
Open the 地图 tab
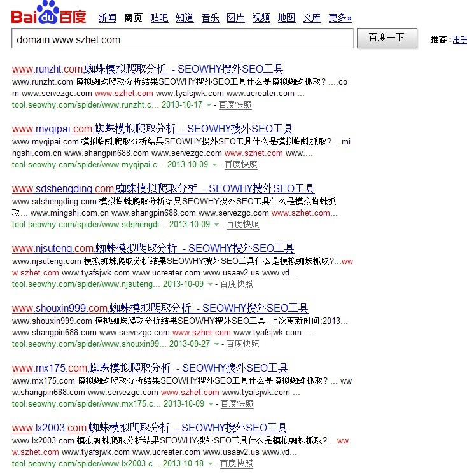(x=286, y=18)
